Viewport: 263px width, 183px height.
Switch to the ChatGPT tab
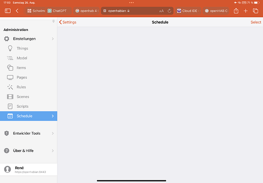point(59,11)
